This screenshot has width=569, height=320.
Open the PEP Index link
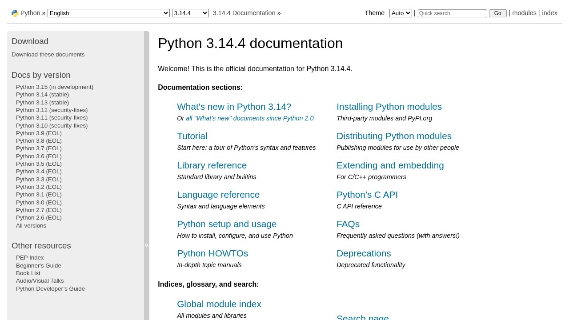[30, 258]
